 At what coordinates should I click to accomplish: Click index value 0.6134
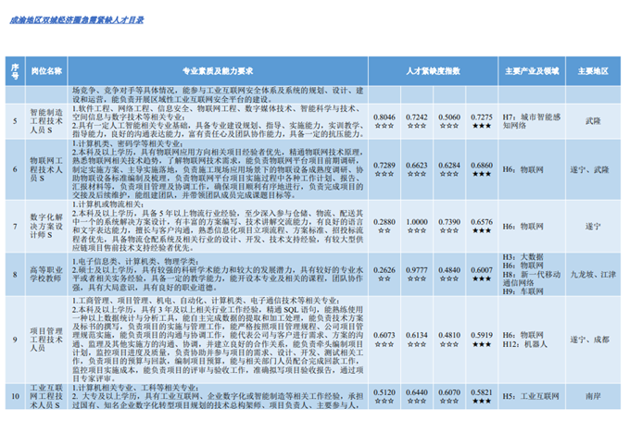[417, 335]
